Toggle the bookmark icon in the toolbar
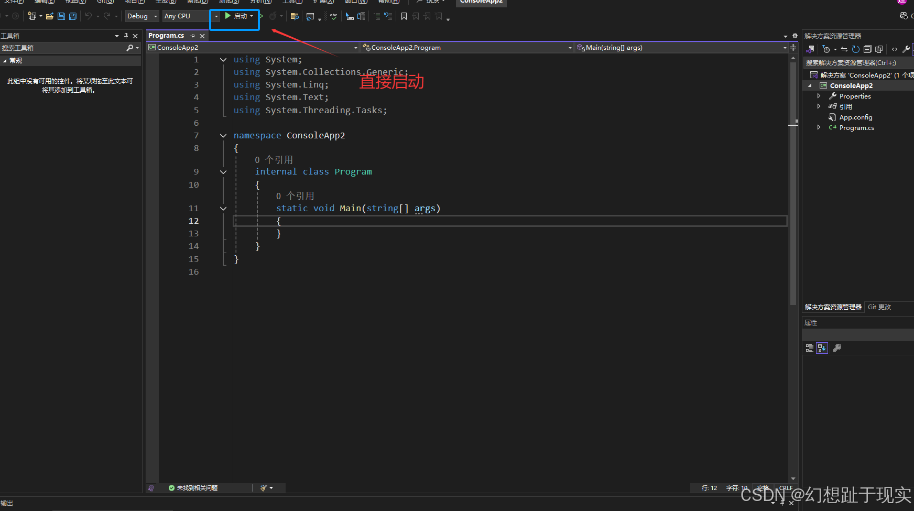 click(x=404, y=16)
